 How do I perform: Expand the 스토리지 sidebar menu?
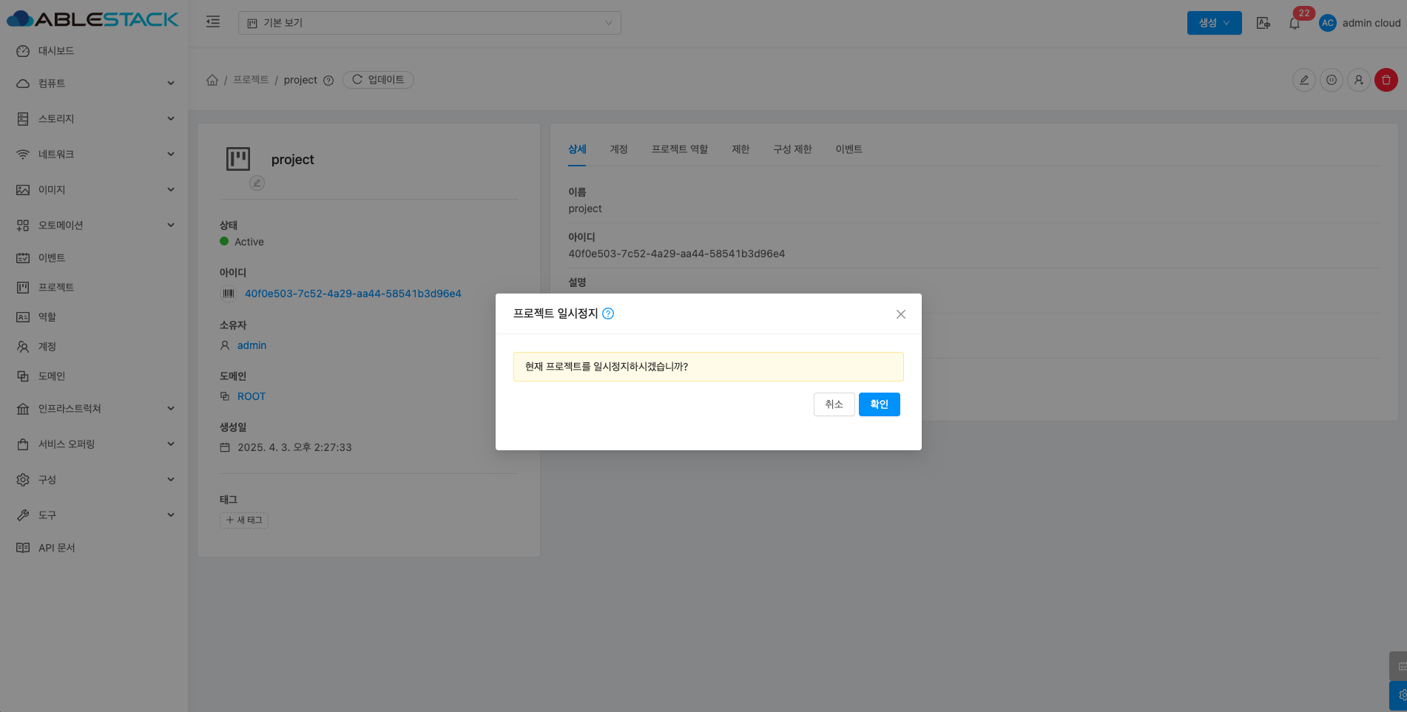tap(94, 119)
